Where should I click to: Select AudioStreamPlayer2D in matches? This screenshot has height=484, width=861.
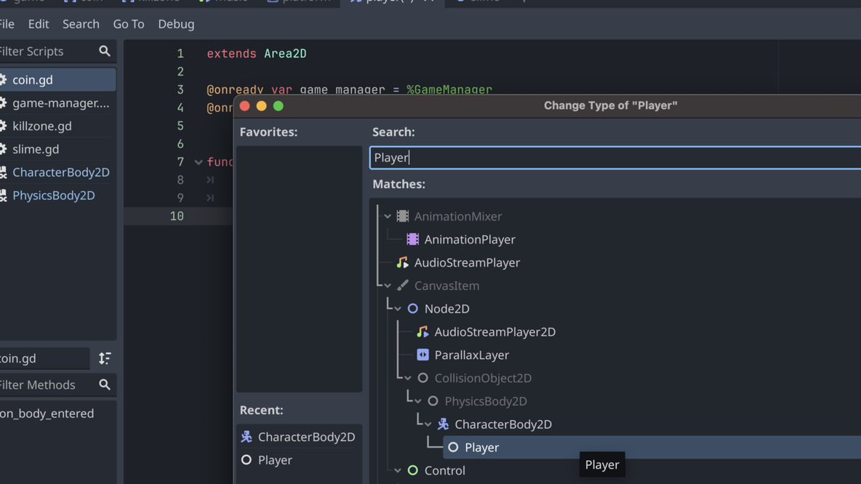494,331
